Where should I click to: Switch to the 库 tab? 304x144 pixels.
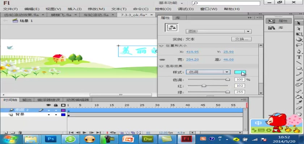(178, 18)
